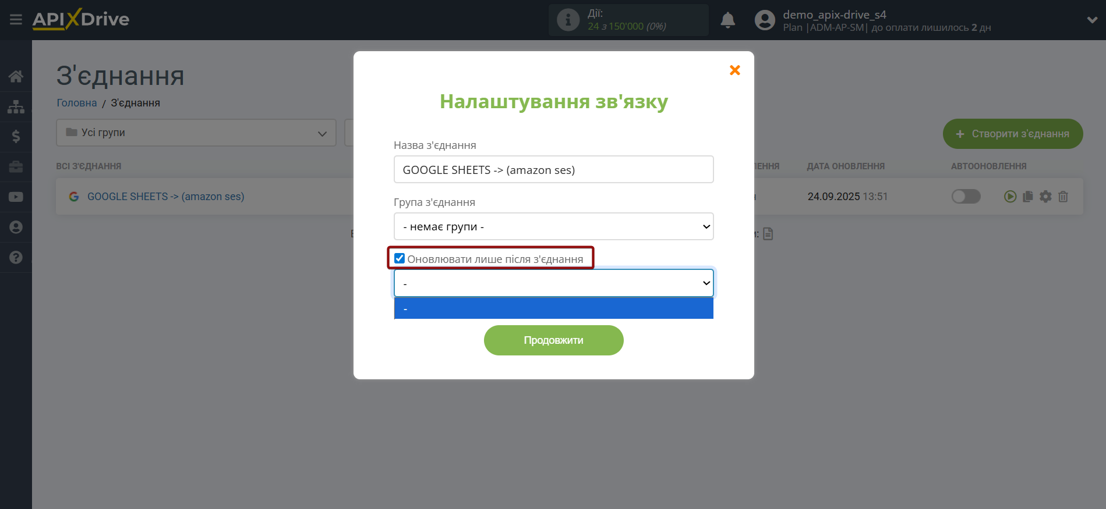Open the connection selection dropdown below checkbox

pos(554,283)
